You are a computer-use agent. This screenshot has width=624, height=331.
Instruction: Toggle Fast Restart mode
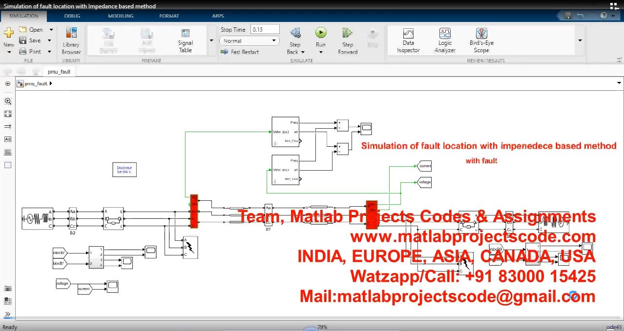[240, 52]
